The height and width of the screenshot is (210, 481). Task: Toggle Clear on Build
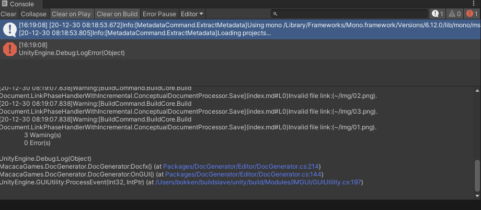pyautogui.click(x=117, y=14)
